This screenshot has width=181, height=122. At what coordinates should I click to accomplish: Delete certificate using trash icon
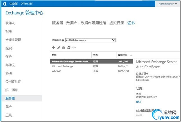coord(64,48)
